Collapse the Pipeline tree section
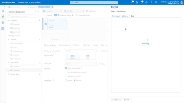The height and width of the screenshot is (103, 184). coord(9,20)
